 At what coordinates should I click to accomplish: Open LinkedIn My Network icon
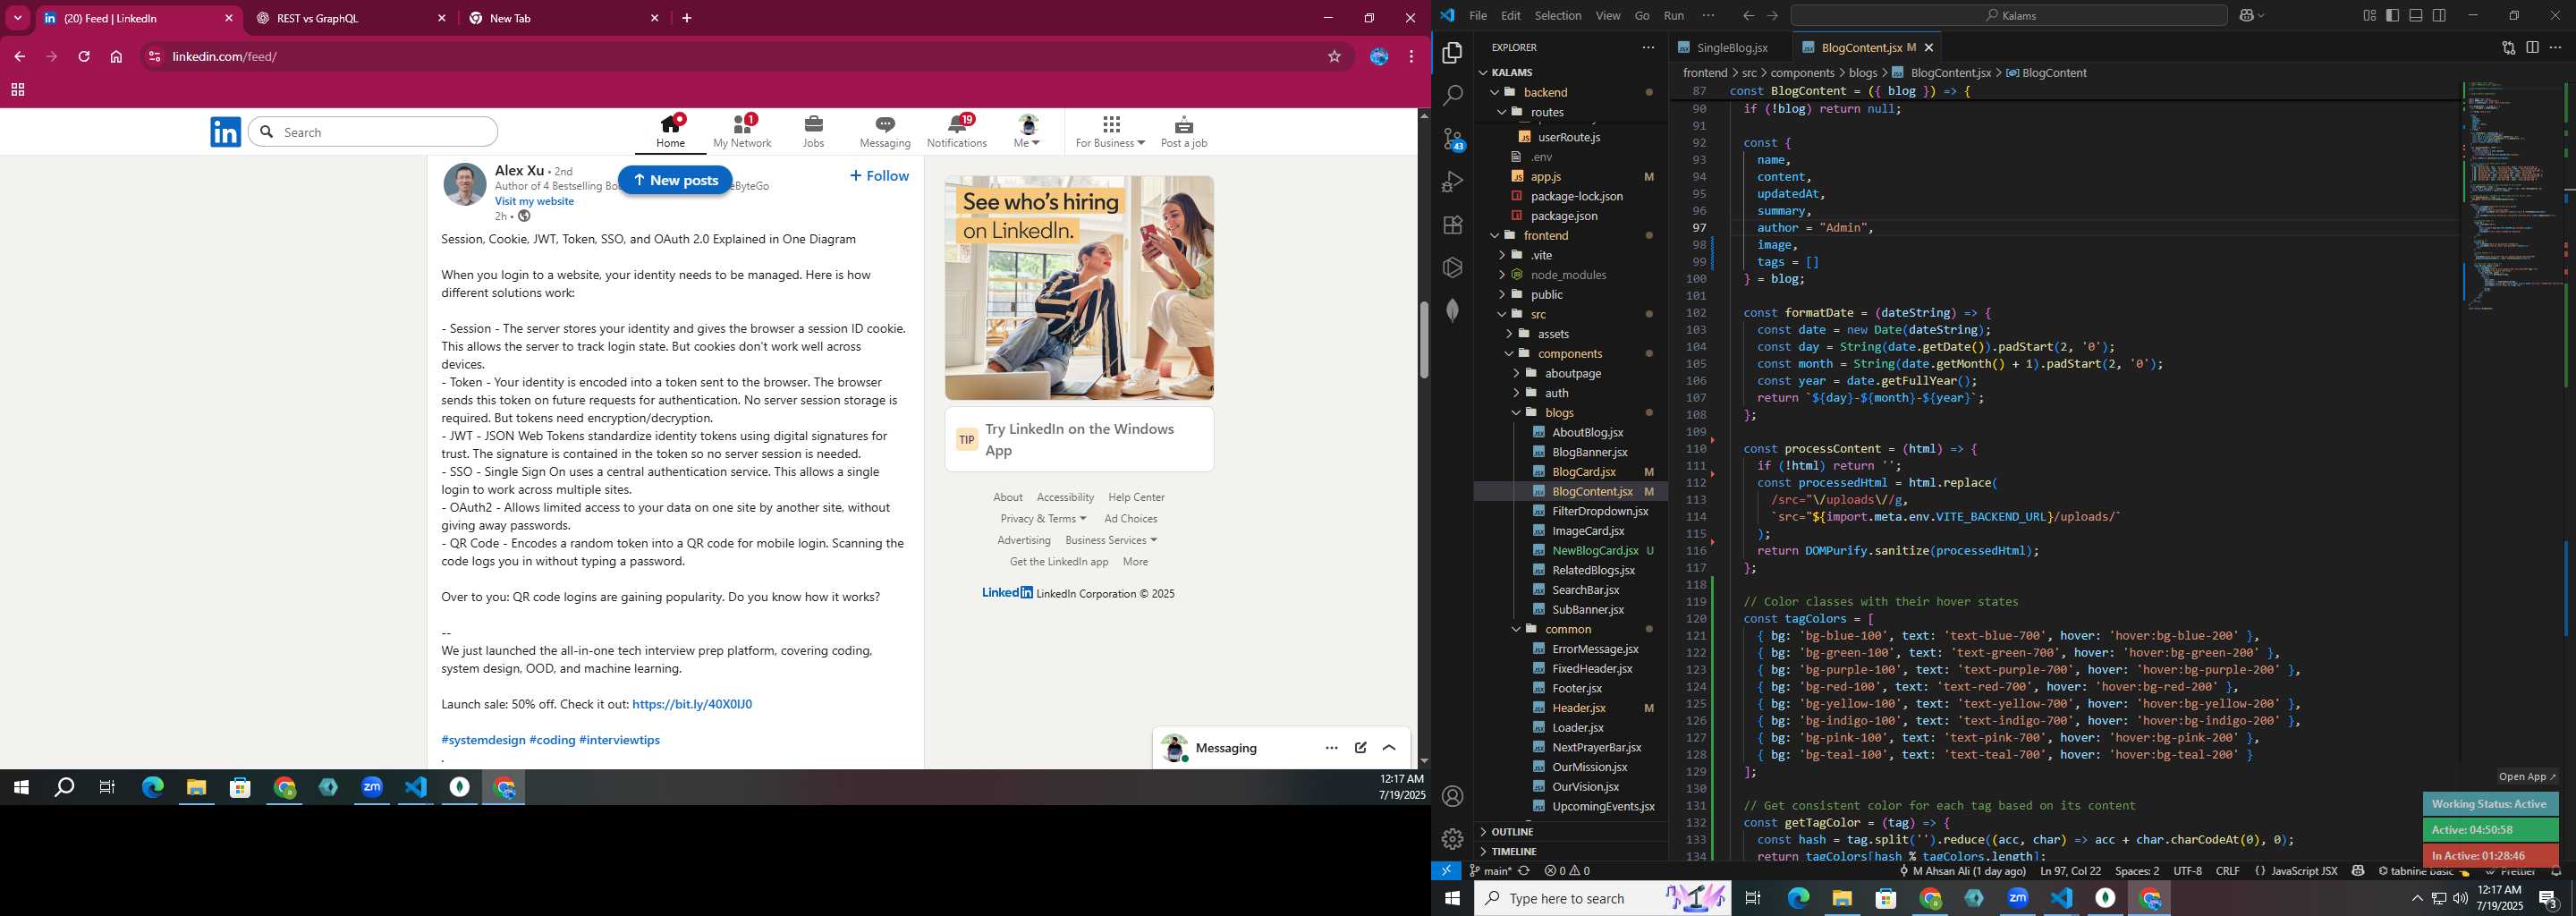click(742, 125)
